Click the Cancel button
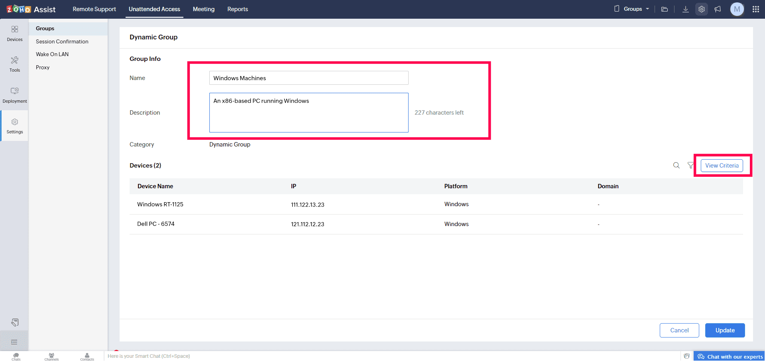This screenshot has height=361, width=765. (679, 330)
